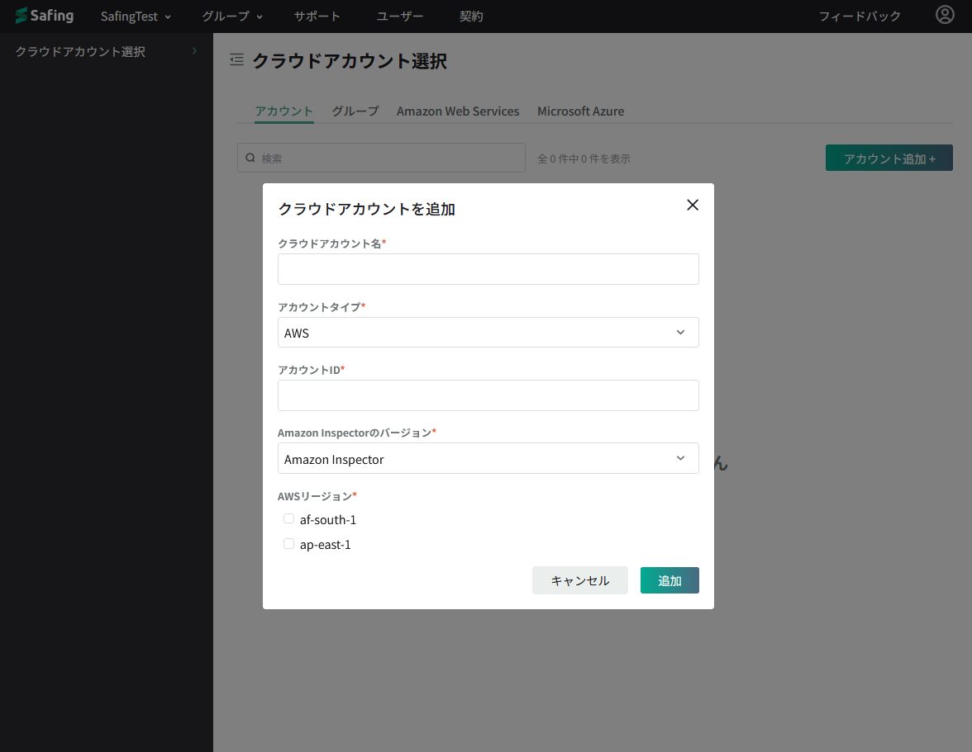The width and height of the screenshot is (972, 752).
Task: Click the Safing logo
Action: 44,16
